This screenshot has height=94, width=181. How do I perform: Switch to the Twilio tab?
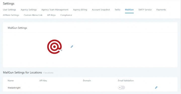117,10
